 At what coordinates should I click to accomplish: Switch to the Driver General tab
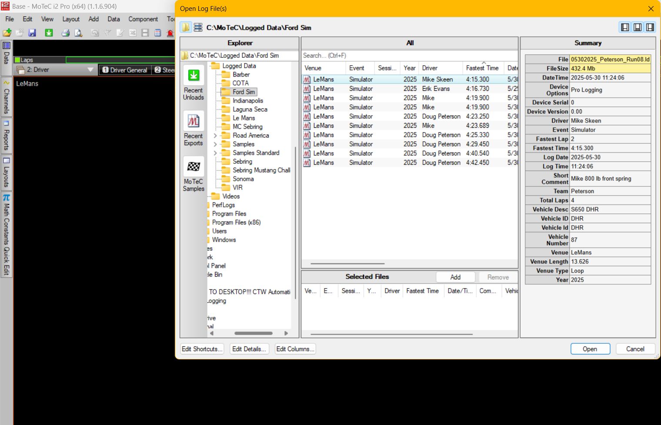click(x=124, y=70)
